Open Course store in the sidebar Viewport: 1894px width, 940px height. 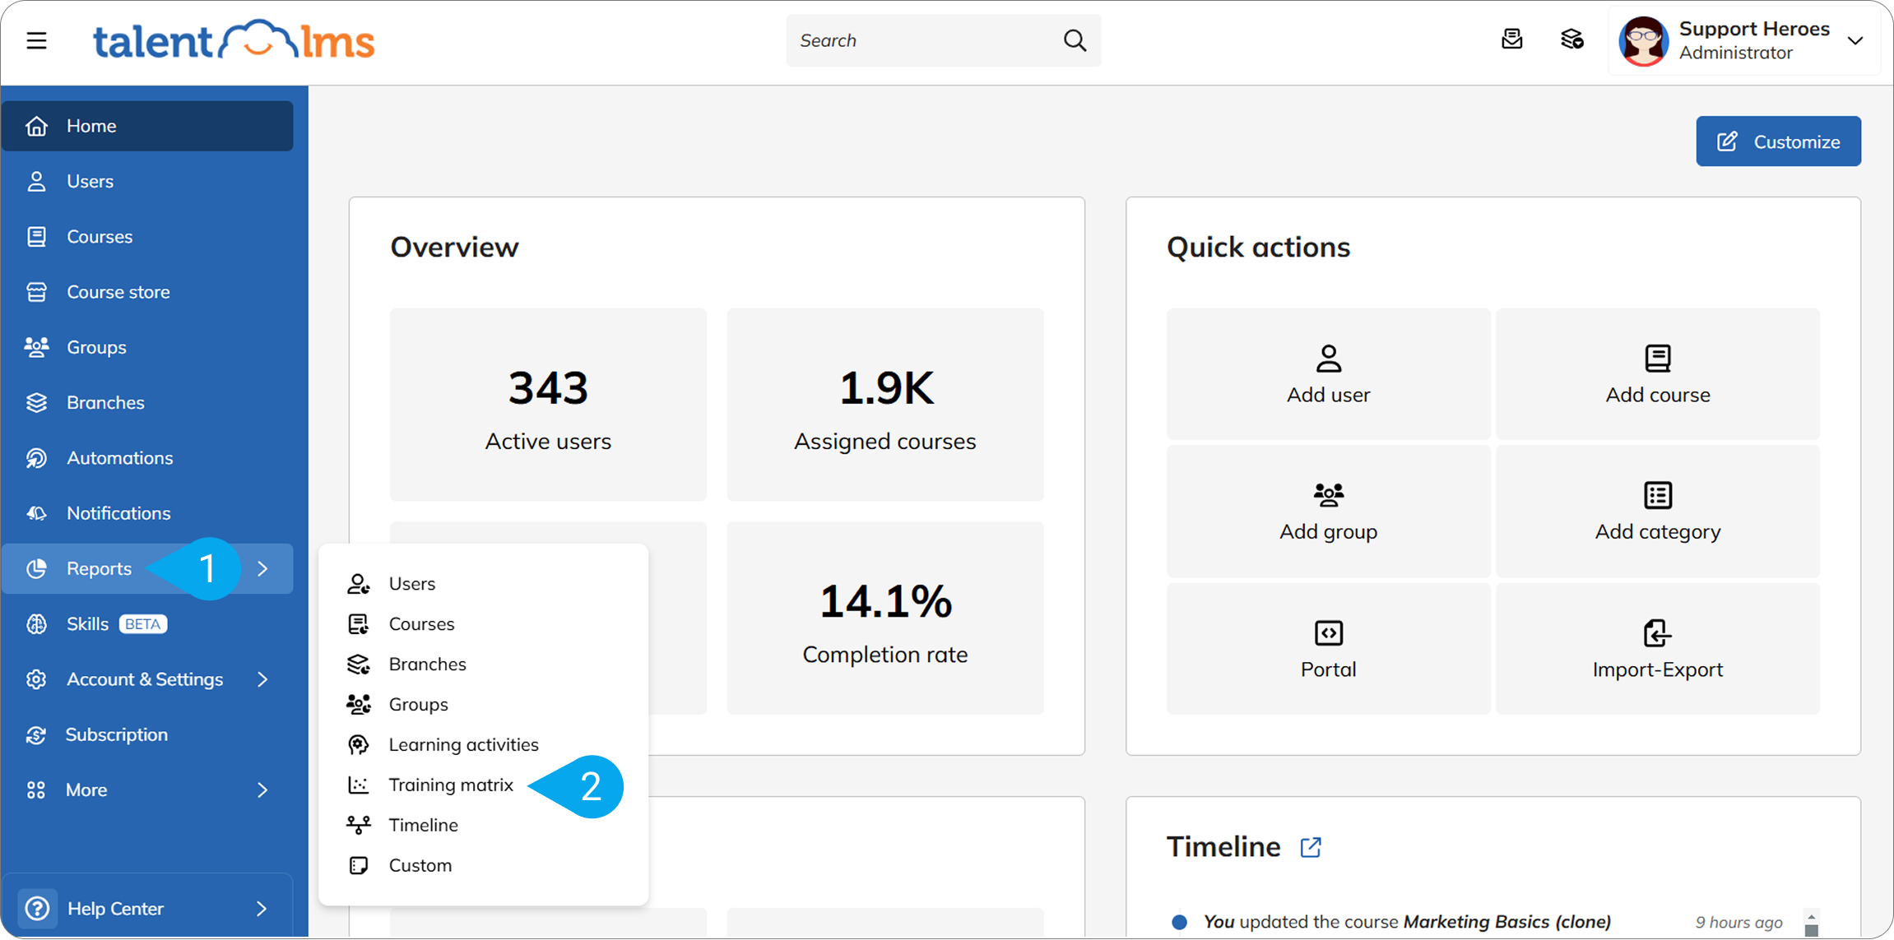click(147, 291)
